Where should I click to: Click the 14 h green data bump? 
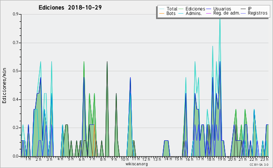(166, 148)
